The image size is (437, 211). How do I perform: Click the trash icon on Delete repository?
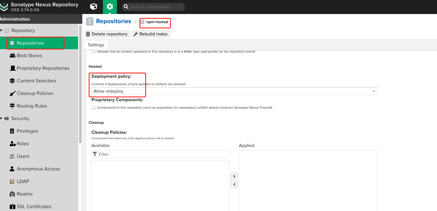tap(88, 34)
